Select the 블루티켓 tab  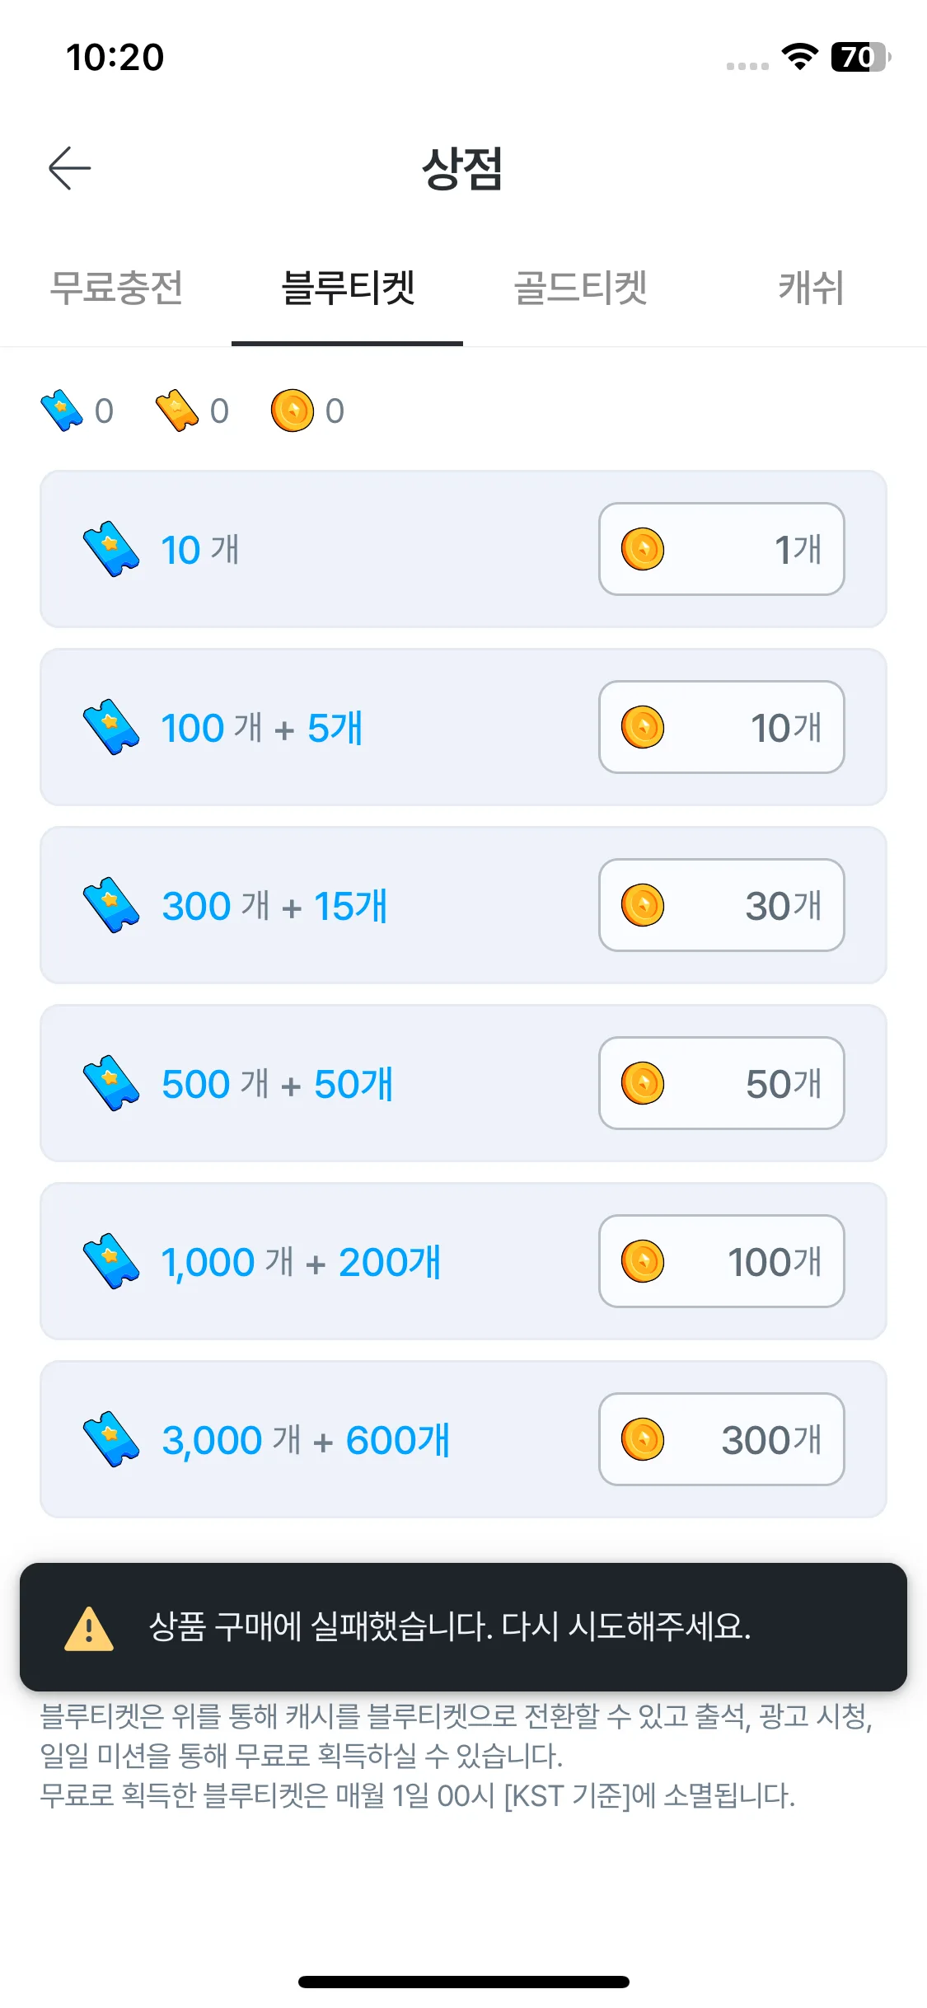pos(348,288)
